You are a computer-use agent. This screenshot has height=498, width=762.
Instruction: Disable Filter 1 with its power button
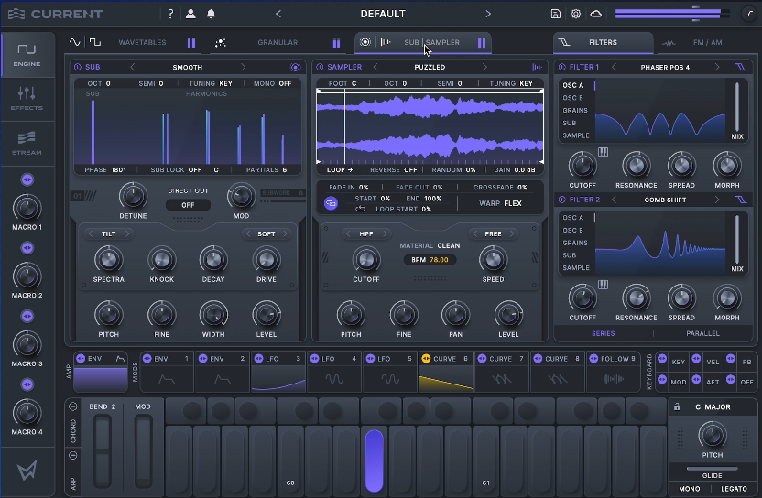[x=561, y=67]
